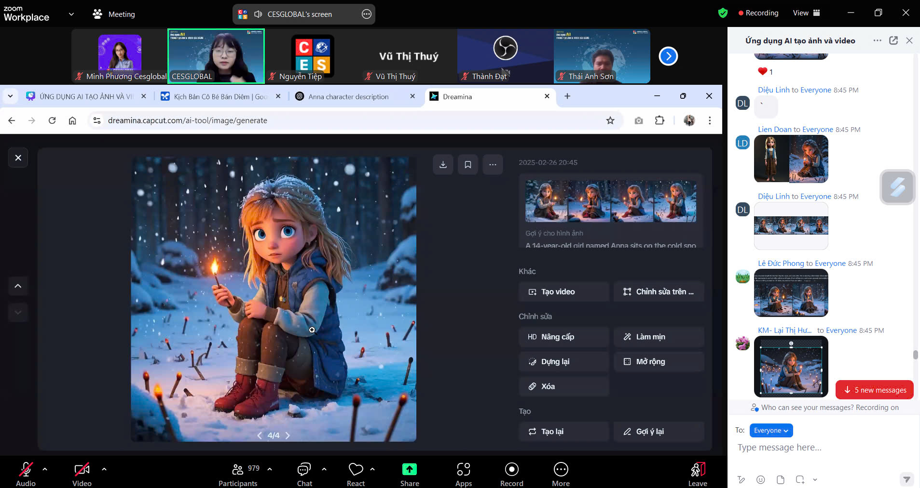The width and height of the screenshot is (920, 488).
Task: Close the Anna character description tab
Action: click(x=412, y=96)
